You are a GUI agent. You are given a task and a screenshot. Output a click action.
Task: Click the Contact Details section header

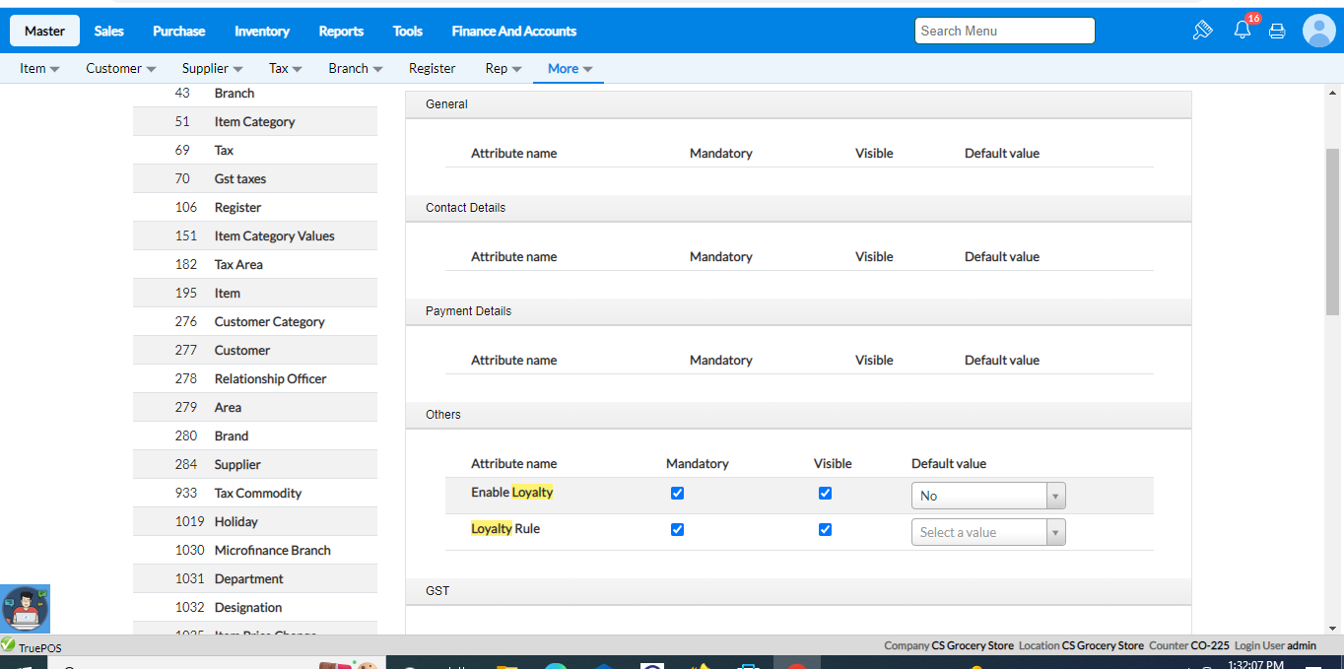point(798,208)
